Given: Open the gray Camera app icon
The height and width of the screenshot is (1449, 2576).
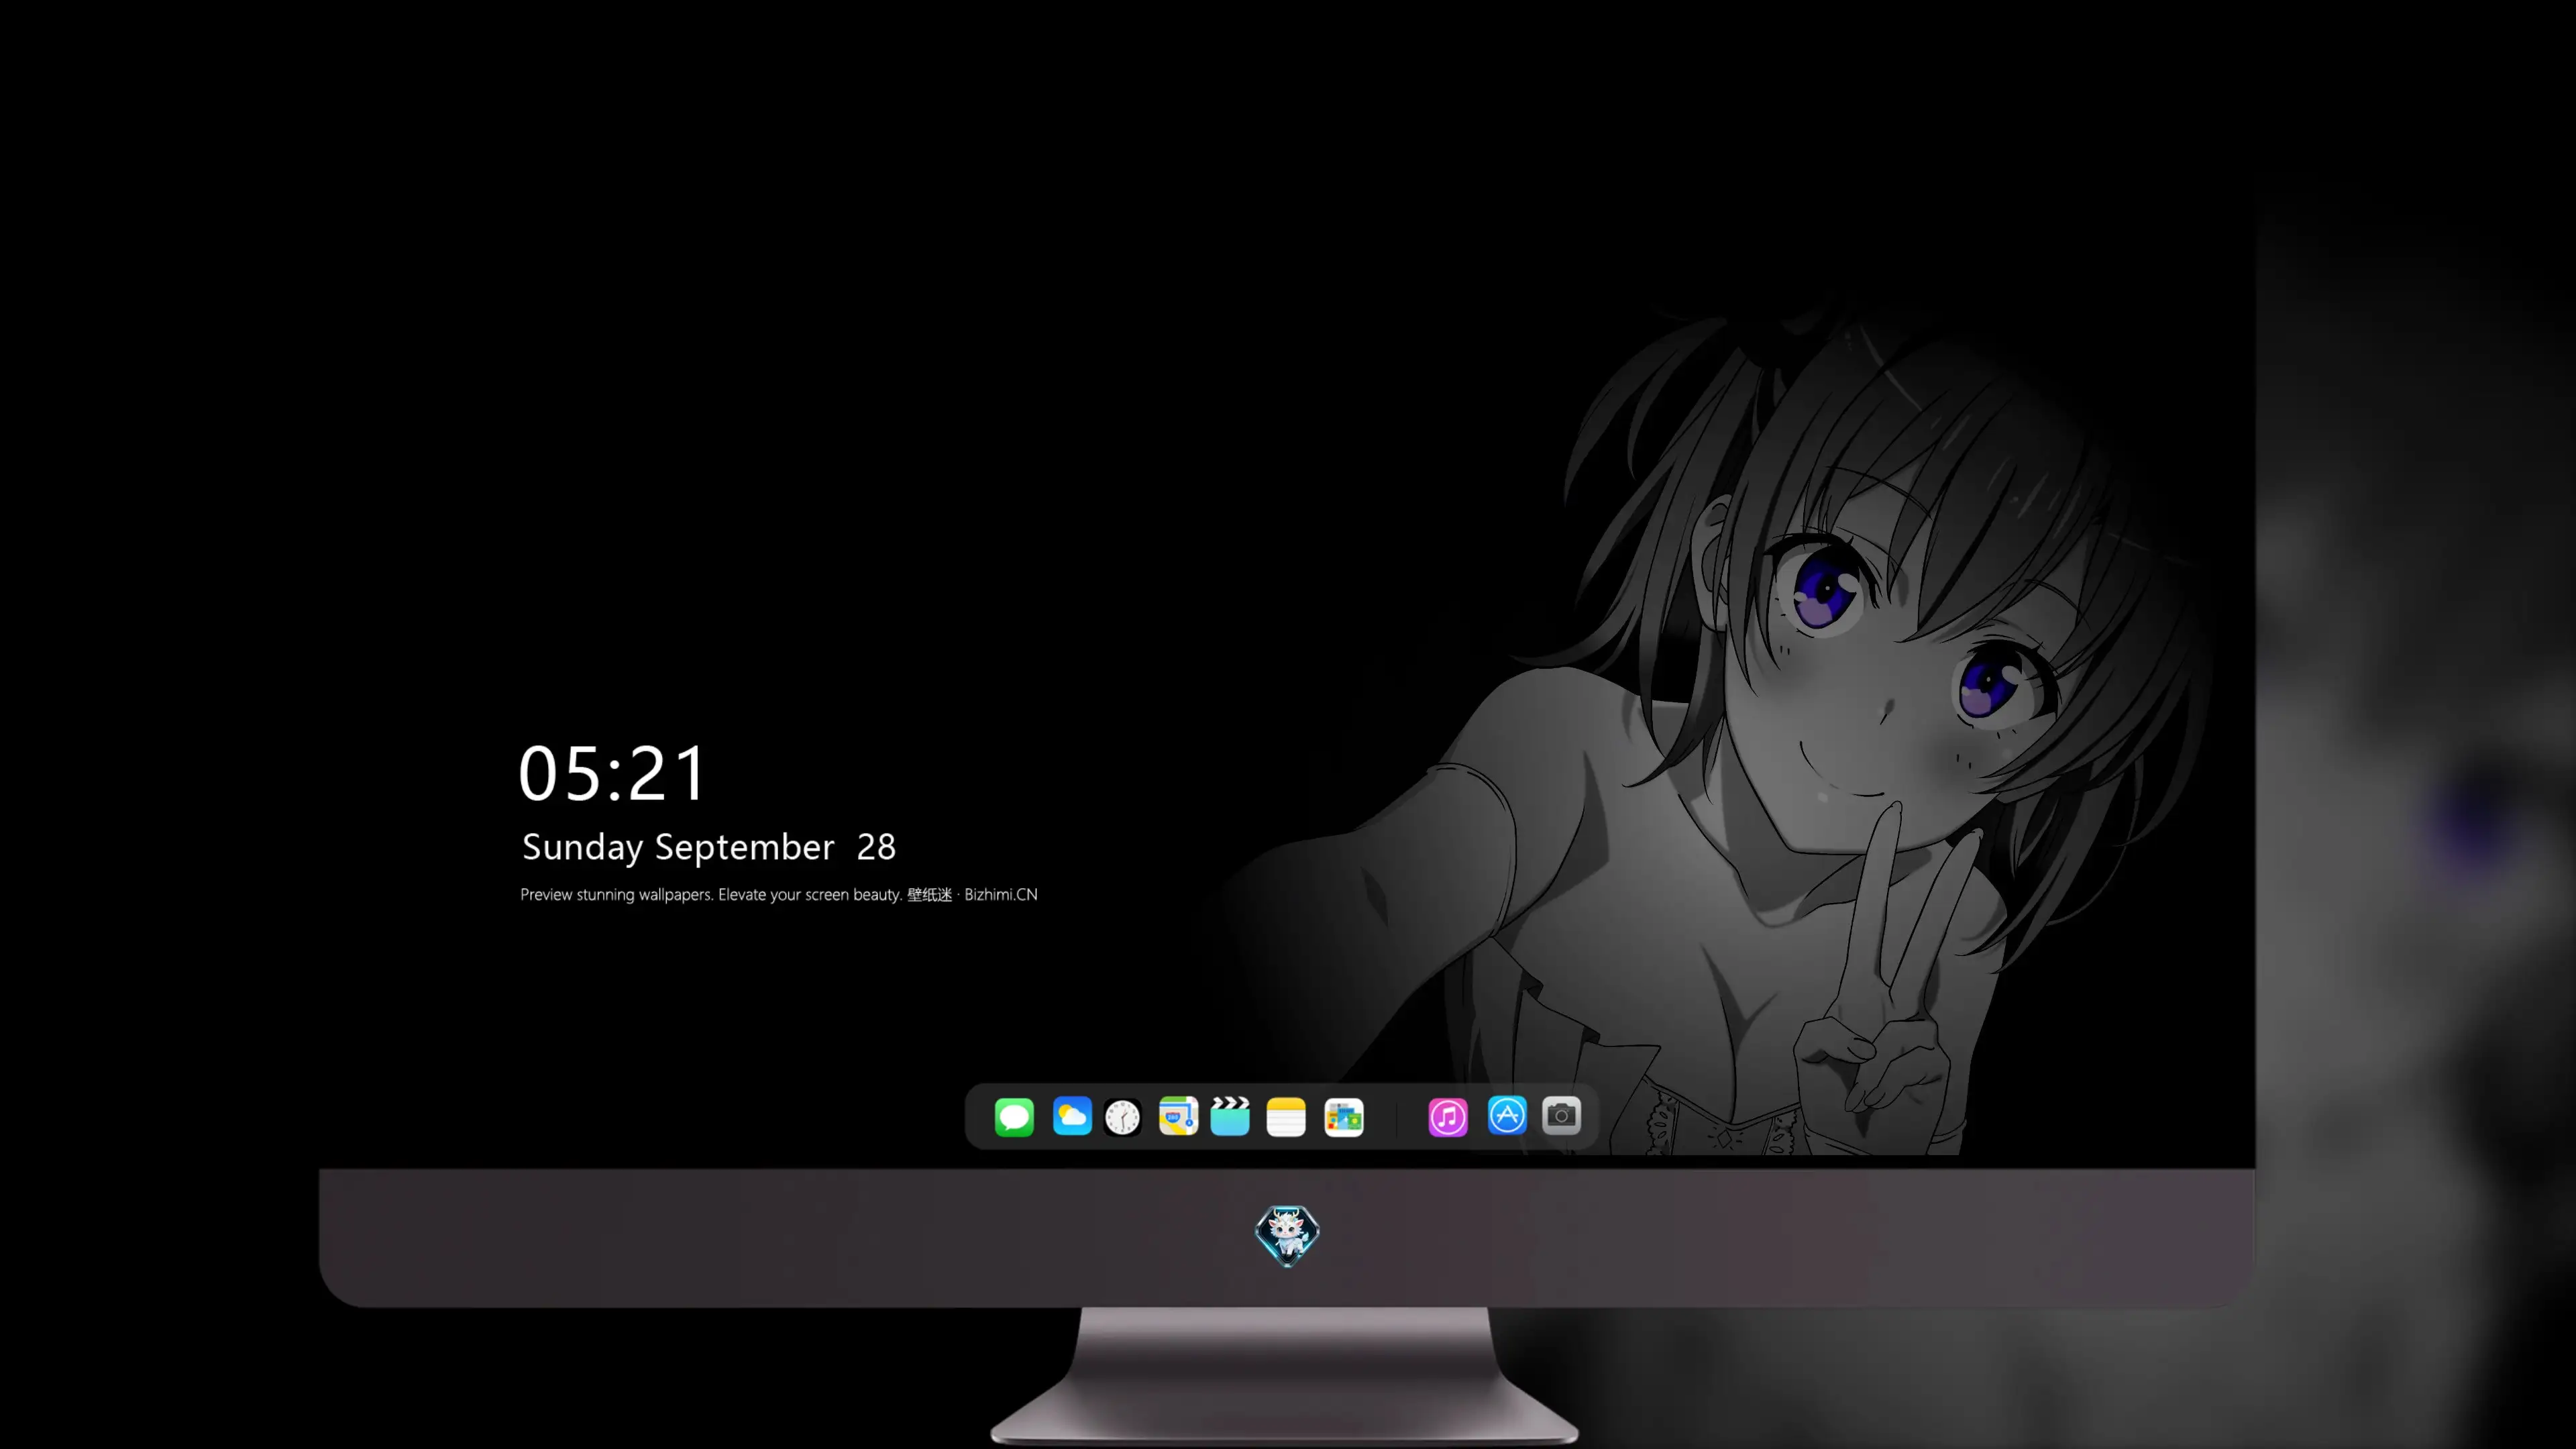Looking at the screenshot, I should point(1561,1115).
